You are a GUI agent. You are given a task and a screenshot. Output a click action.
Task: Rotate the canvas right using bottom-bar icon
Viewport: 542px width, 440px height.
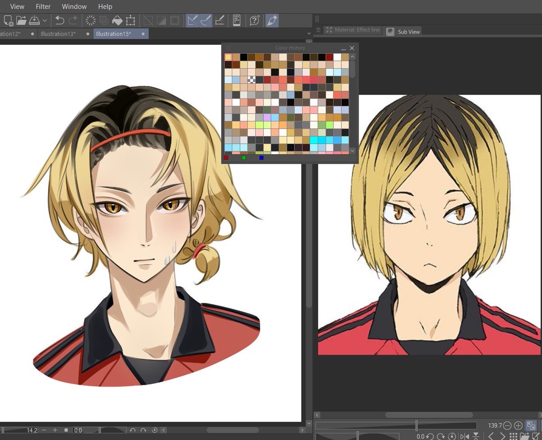pyautogui.click(x=144, y=430)
